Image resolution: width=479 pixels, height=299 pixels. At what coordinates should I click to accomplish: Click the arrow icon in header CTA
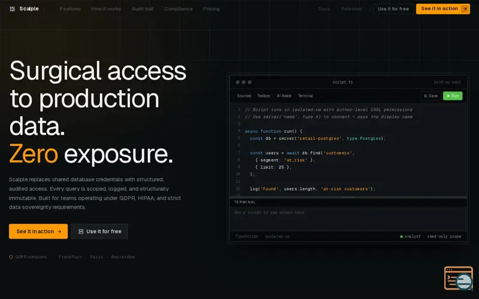pos(465,9)
